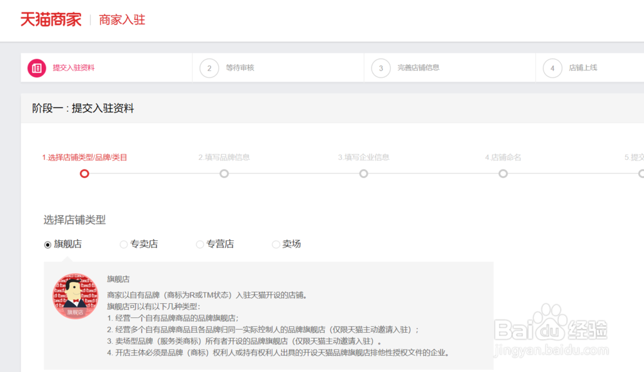Go to the 等待审核 step
This screenshot has width=644, height=372.
[240, 68]
